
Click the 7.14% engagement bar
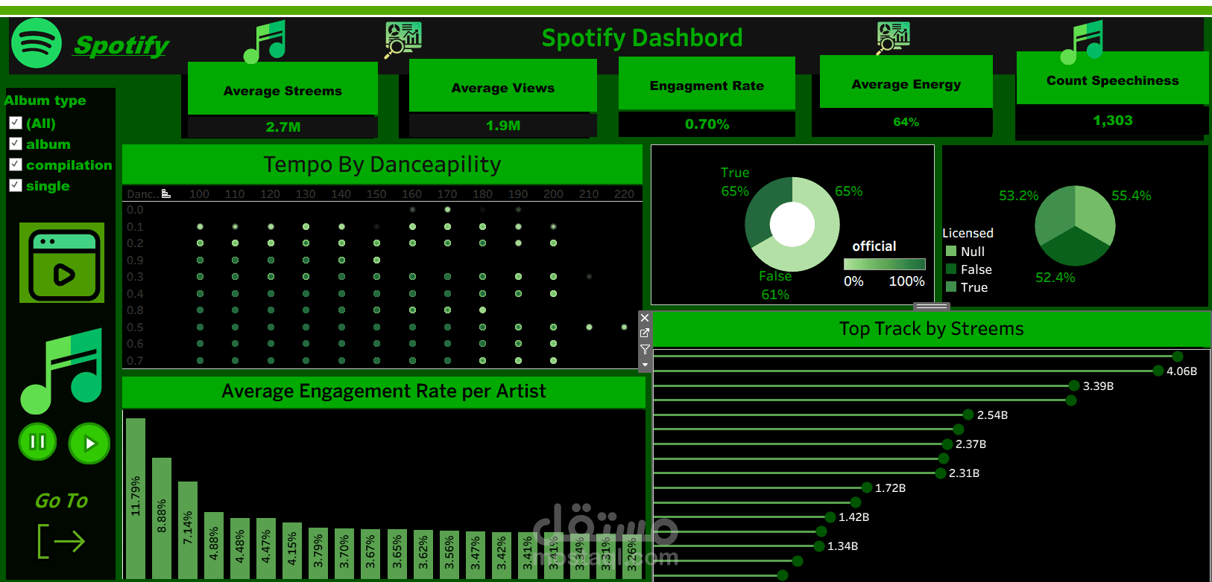(188, 530)
